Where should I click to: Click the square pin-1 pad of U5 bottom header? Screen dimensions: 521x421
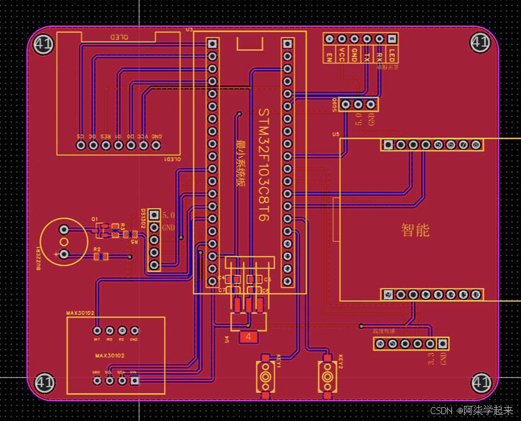click(387, 294)
